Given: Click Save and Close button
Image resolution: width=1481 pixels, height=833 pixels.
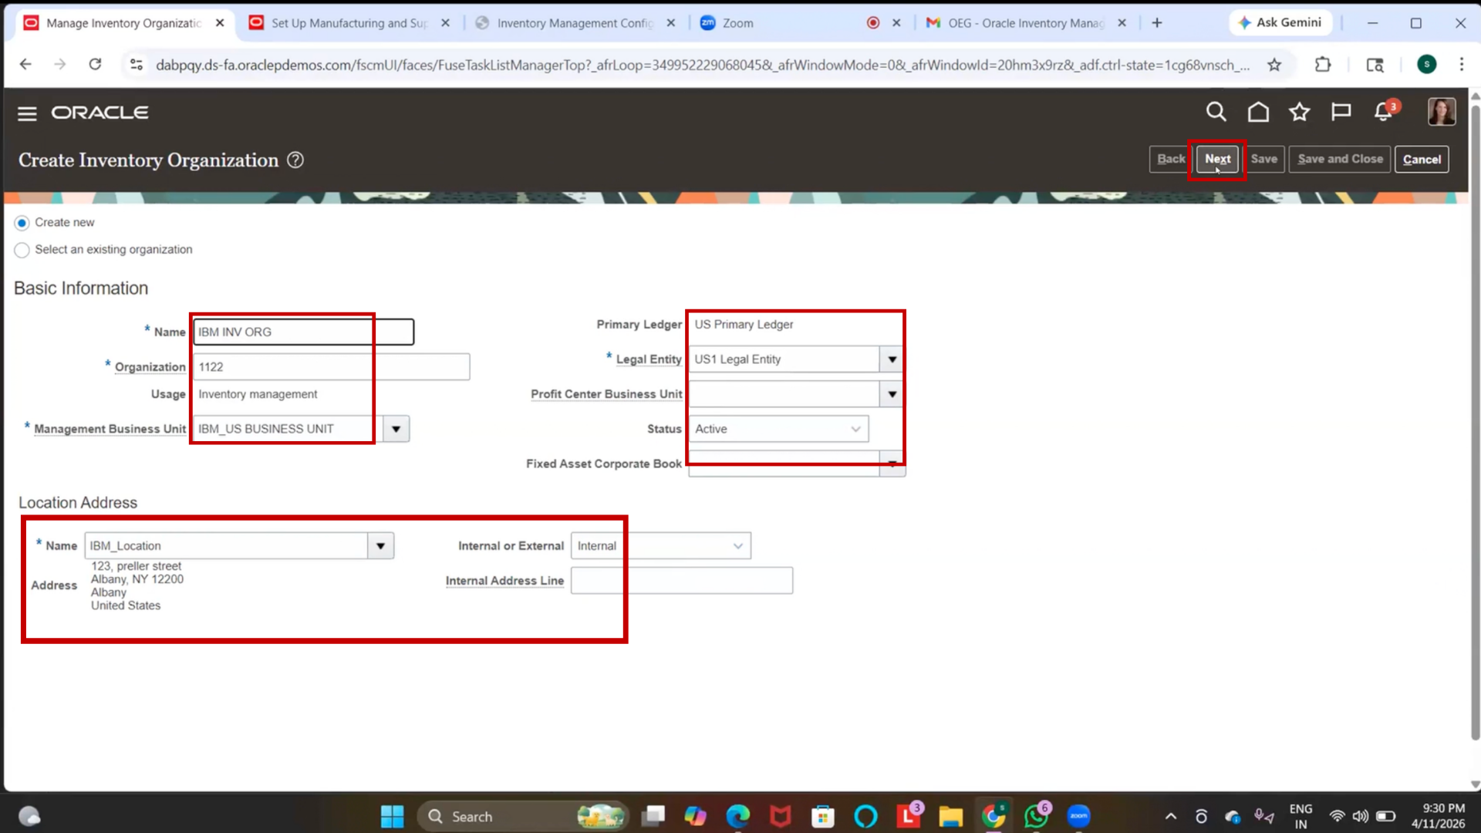Looking at the screenshot, I should (1340, 159).
